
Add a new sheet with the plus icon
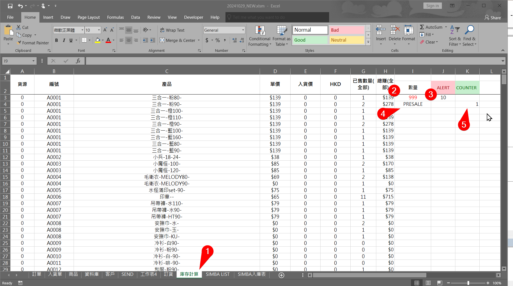tap(281, 275)
